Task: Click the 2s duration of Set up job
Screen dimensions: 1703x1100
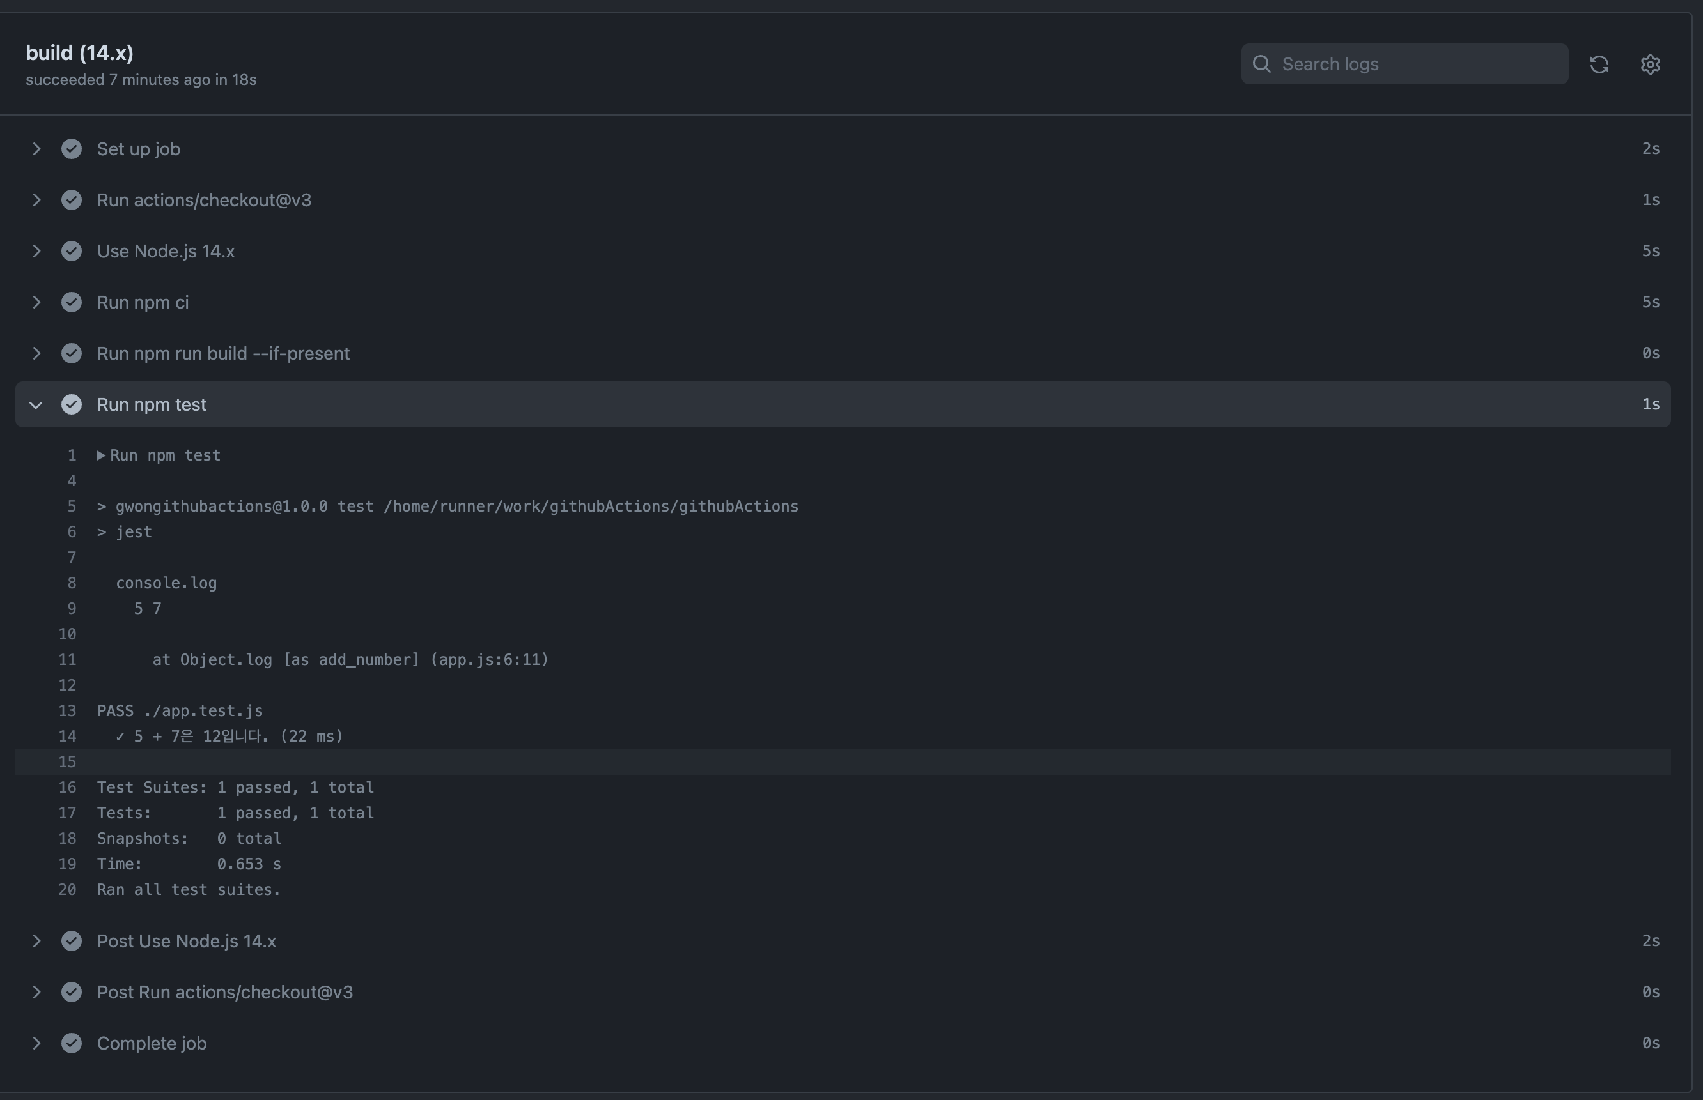Action: (x=1650, y=149)
